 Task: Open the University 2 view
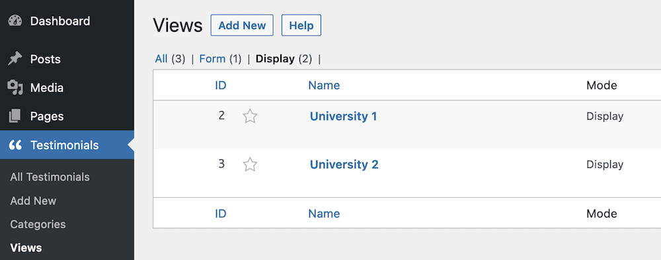[344, 164]
